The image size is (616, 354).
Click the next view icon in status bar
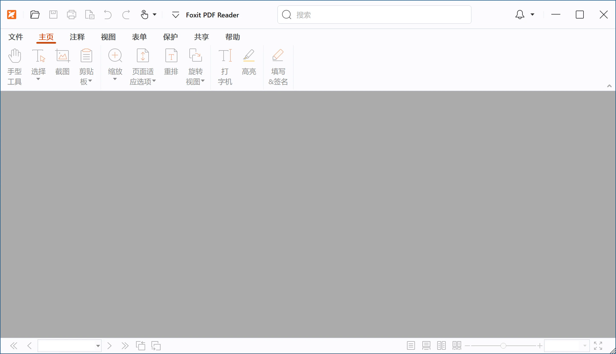pos(156,346)
